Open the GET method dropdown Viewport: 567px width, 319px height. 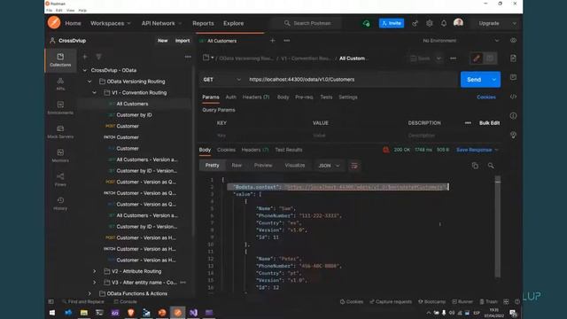(x=221, y=80)
